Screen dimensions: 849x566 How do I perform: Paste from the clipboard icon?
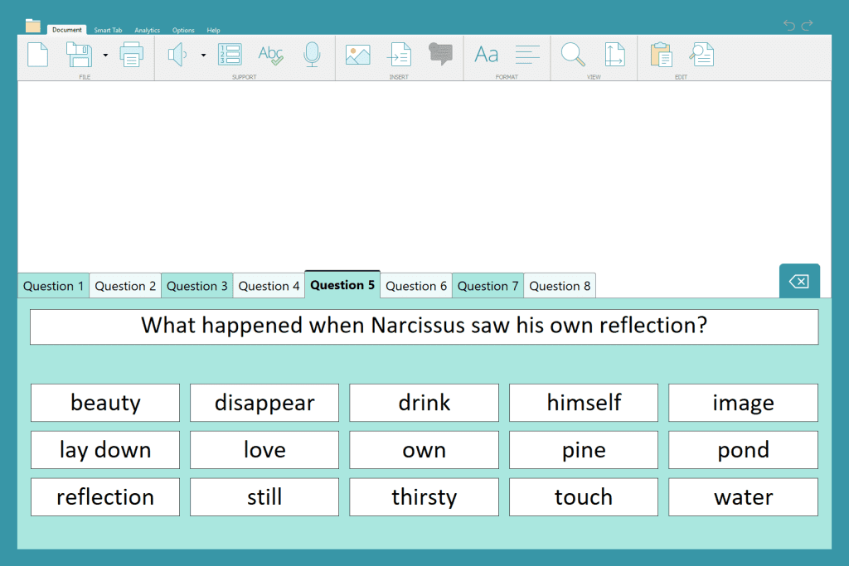(661, 55)
